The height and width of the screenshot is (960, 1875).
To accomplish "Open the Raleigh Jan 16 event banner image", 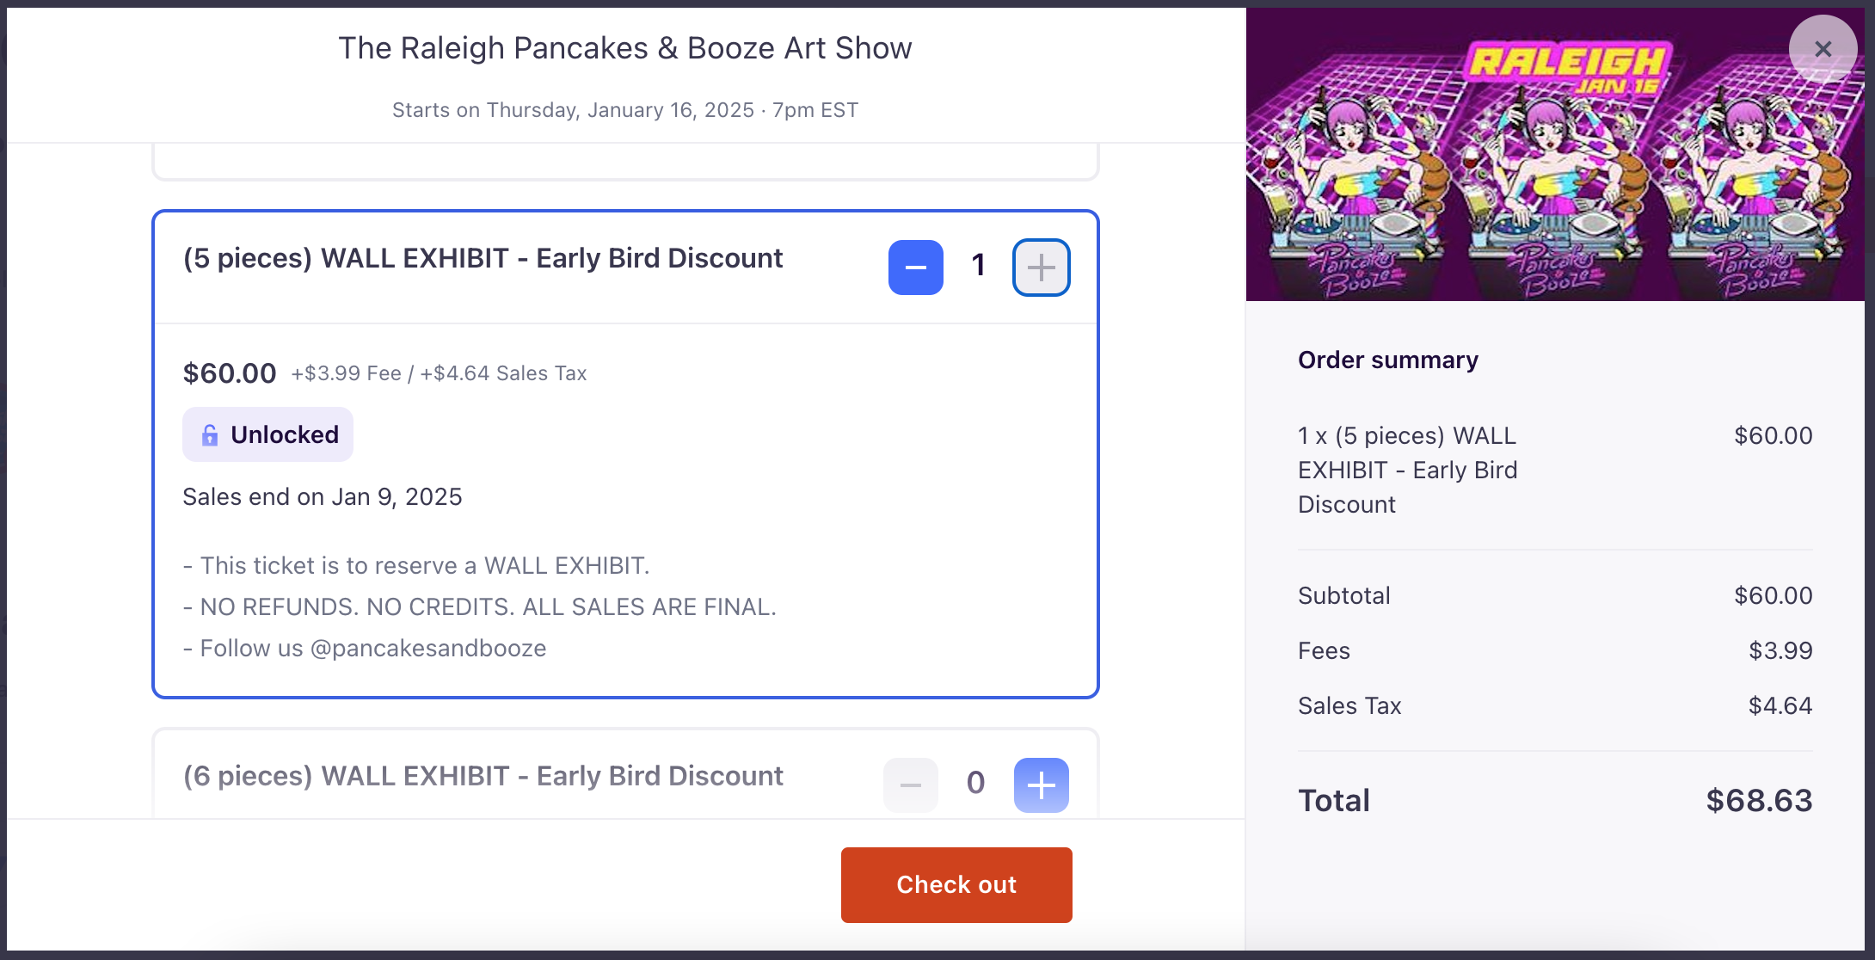I will (1555, 155).
